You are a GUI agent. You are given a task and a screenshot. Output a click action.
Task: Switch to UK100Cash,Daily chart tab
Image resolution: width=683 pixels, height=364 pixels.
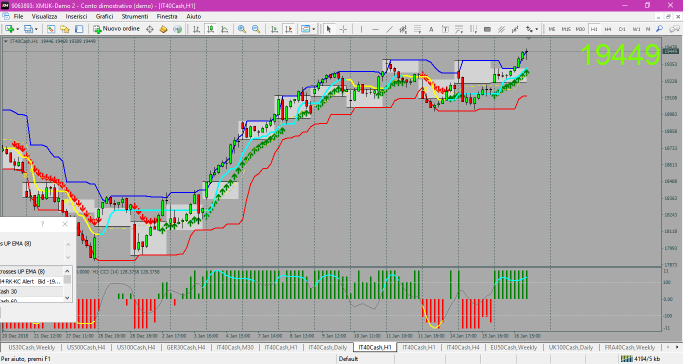pos(571,347)
